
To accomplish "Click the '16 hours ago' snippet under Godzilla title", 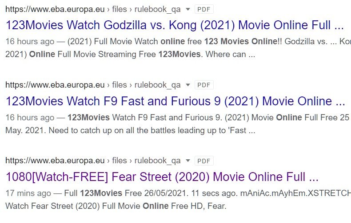I will (x=30, y=42).
